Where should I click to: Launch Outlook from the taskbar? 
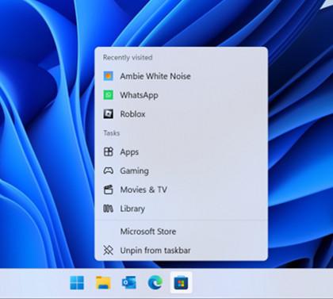[x=129, y=282]
